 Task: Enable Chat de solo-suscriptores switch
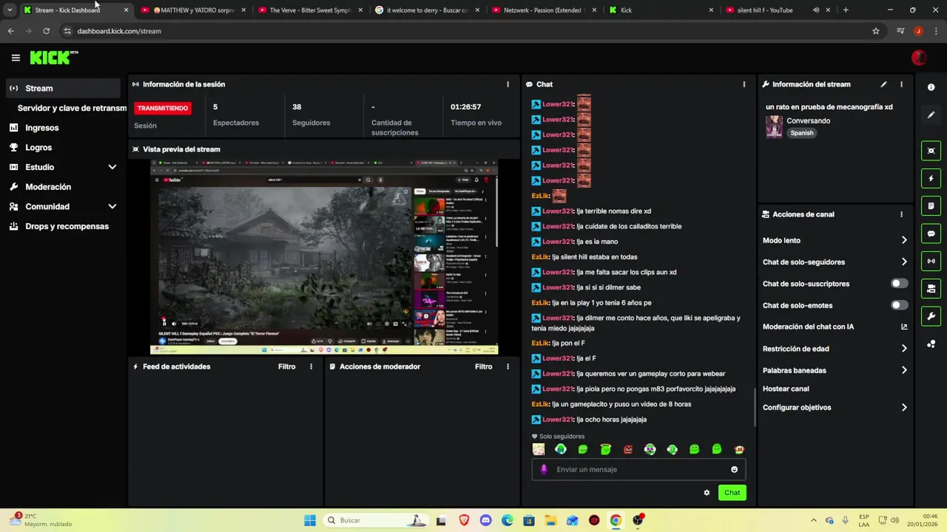pyautogui.click(x=899, y=284)
